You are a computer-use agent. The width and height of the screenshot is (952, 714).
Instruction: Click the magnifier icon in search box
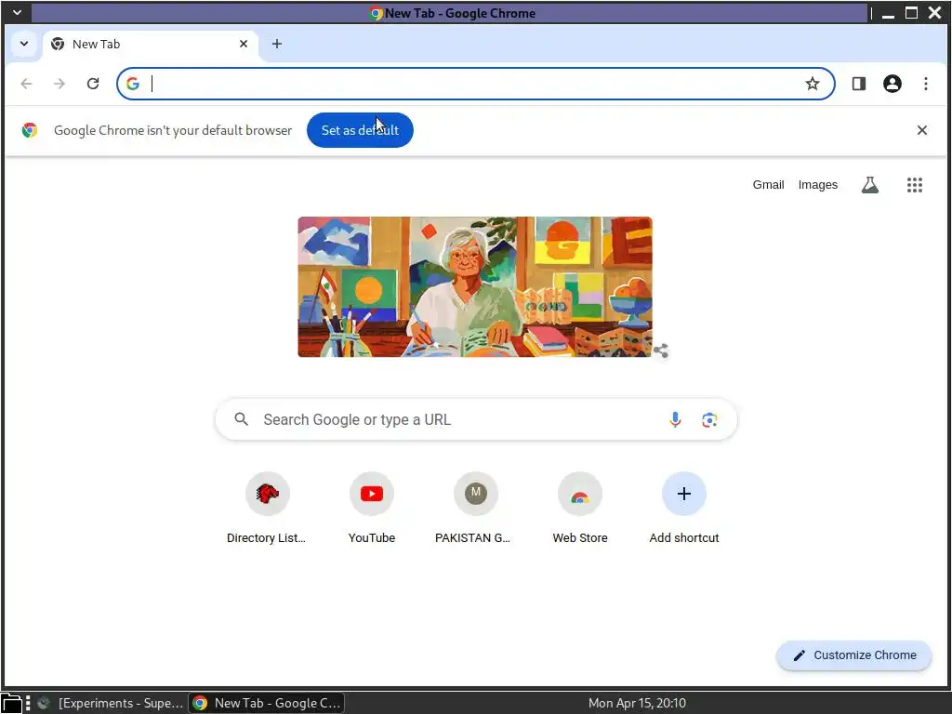click(241, 419)
